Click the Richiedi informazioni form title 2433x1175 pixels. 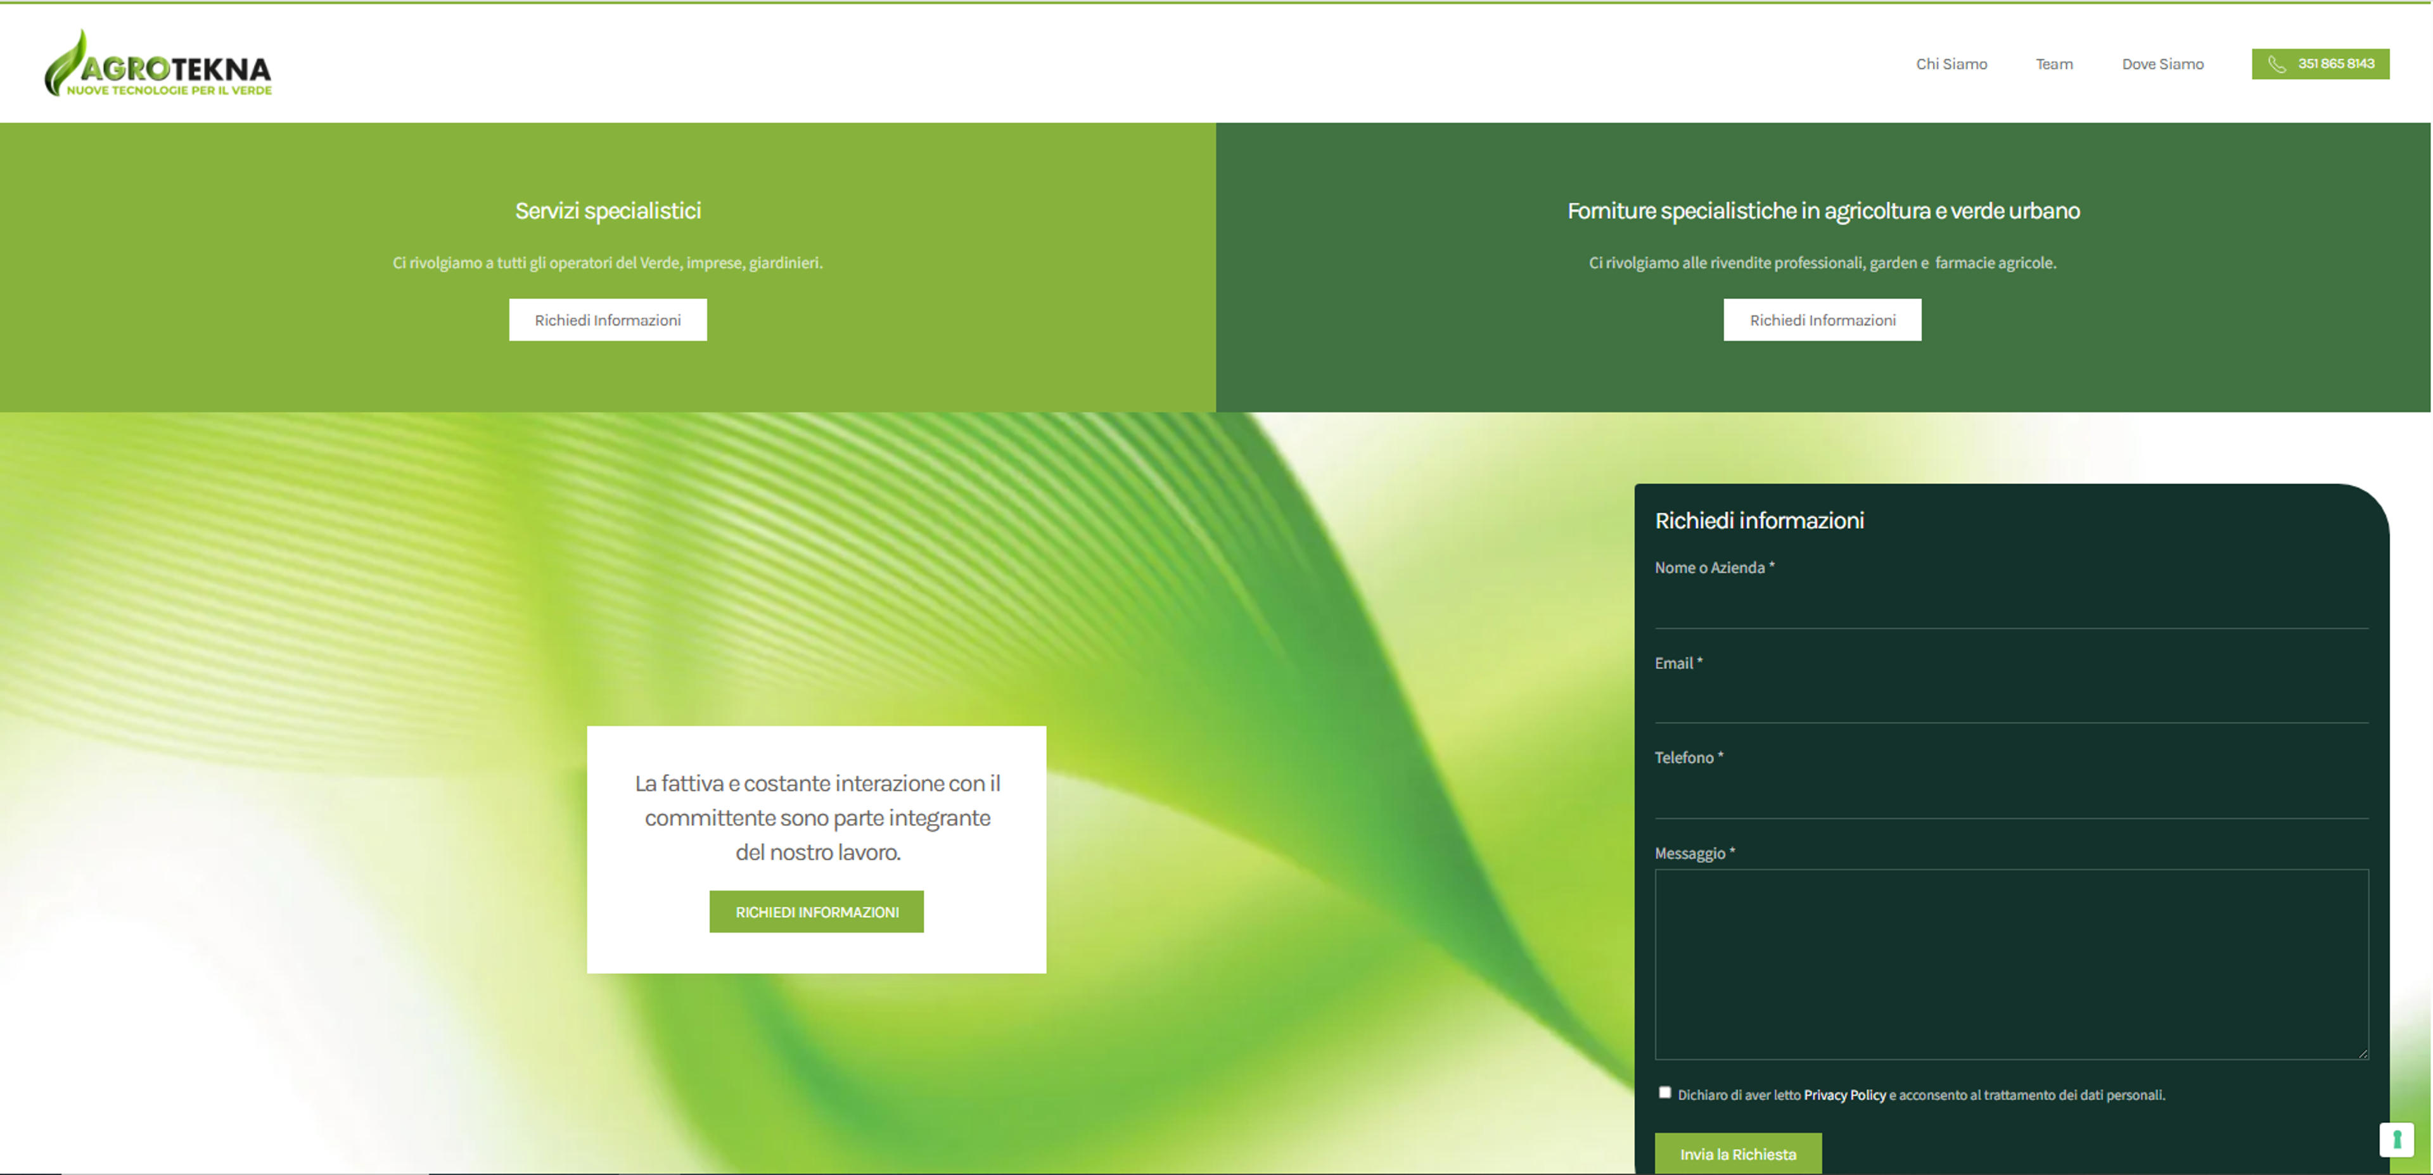[x=1759, y=521]
